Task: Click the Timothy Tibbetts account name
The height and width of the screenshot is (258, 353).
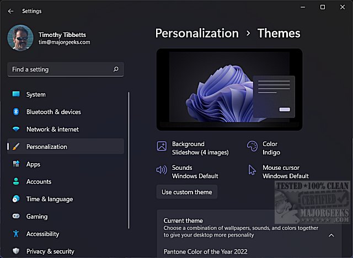Action: (62, 35)
